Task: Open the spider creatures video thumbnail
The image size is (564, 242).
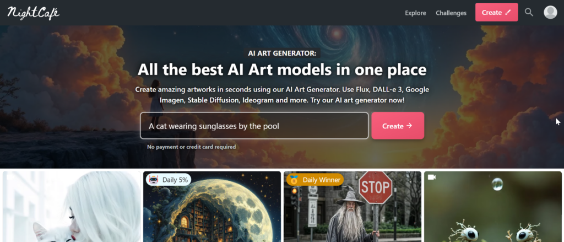Action: point(493,207)
